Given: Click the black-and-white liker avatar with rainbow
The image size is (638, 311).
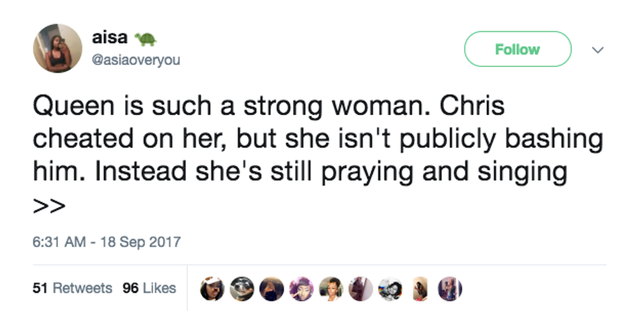Looking at the screenshot, I should (x=391, y=288).
